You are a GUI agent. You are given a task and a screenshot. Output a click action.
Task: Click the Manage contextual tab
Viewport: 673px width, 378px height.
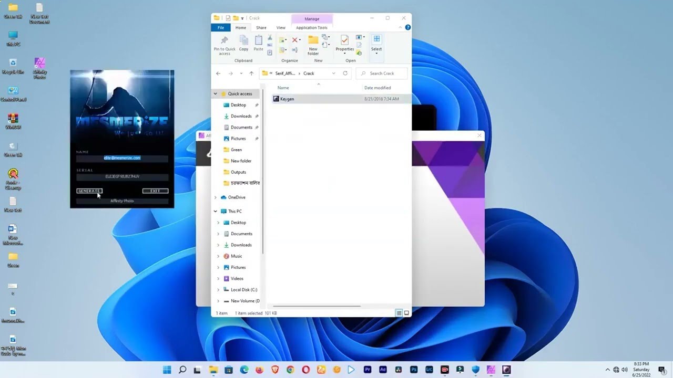coord(312,19)
